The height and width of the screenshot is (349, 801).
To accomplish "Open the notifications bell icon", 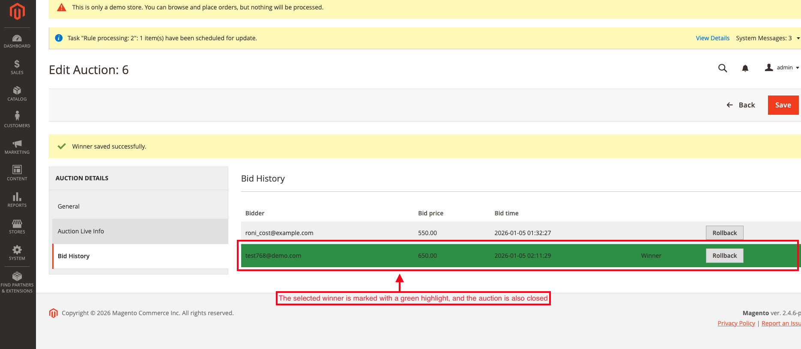I will (745, 68).
